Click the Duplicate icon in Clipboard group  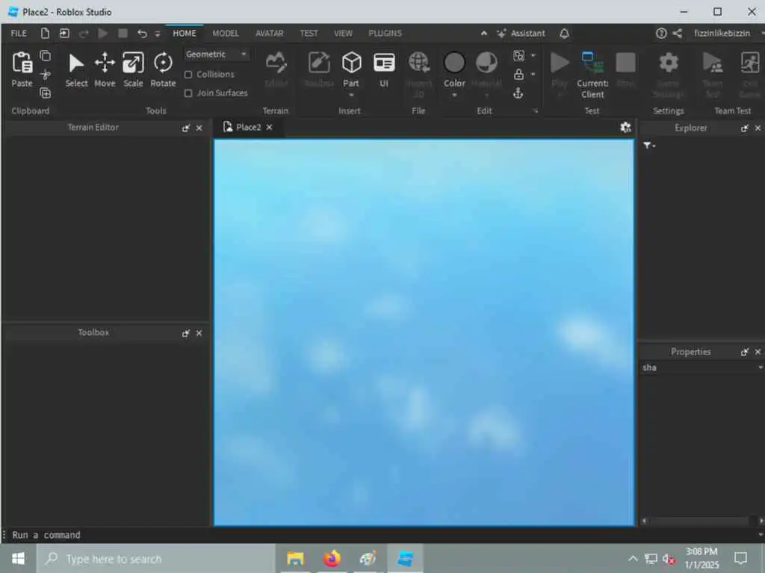tap(46, 93)
